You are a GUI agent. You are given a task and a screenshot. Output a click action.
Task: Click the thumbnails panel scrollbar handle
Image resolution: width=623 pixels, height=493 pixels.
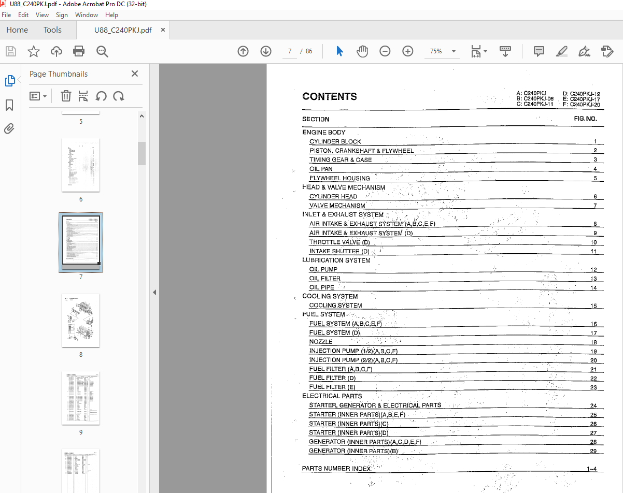click(x=141, y=153)
